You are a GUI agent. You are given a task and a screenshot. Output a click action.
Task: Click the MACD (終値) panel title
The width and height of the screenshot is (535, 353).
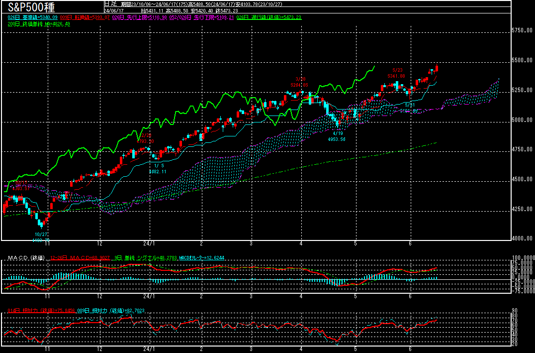(27, 258)
